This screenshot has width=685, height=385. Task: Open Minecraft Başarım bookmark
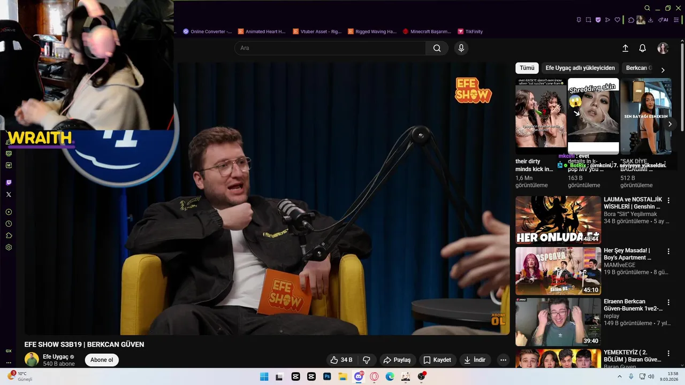pos(427,32)
